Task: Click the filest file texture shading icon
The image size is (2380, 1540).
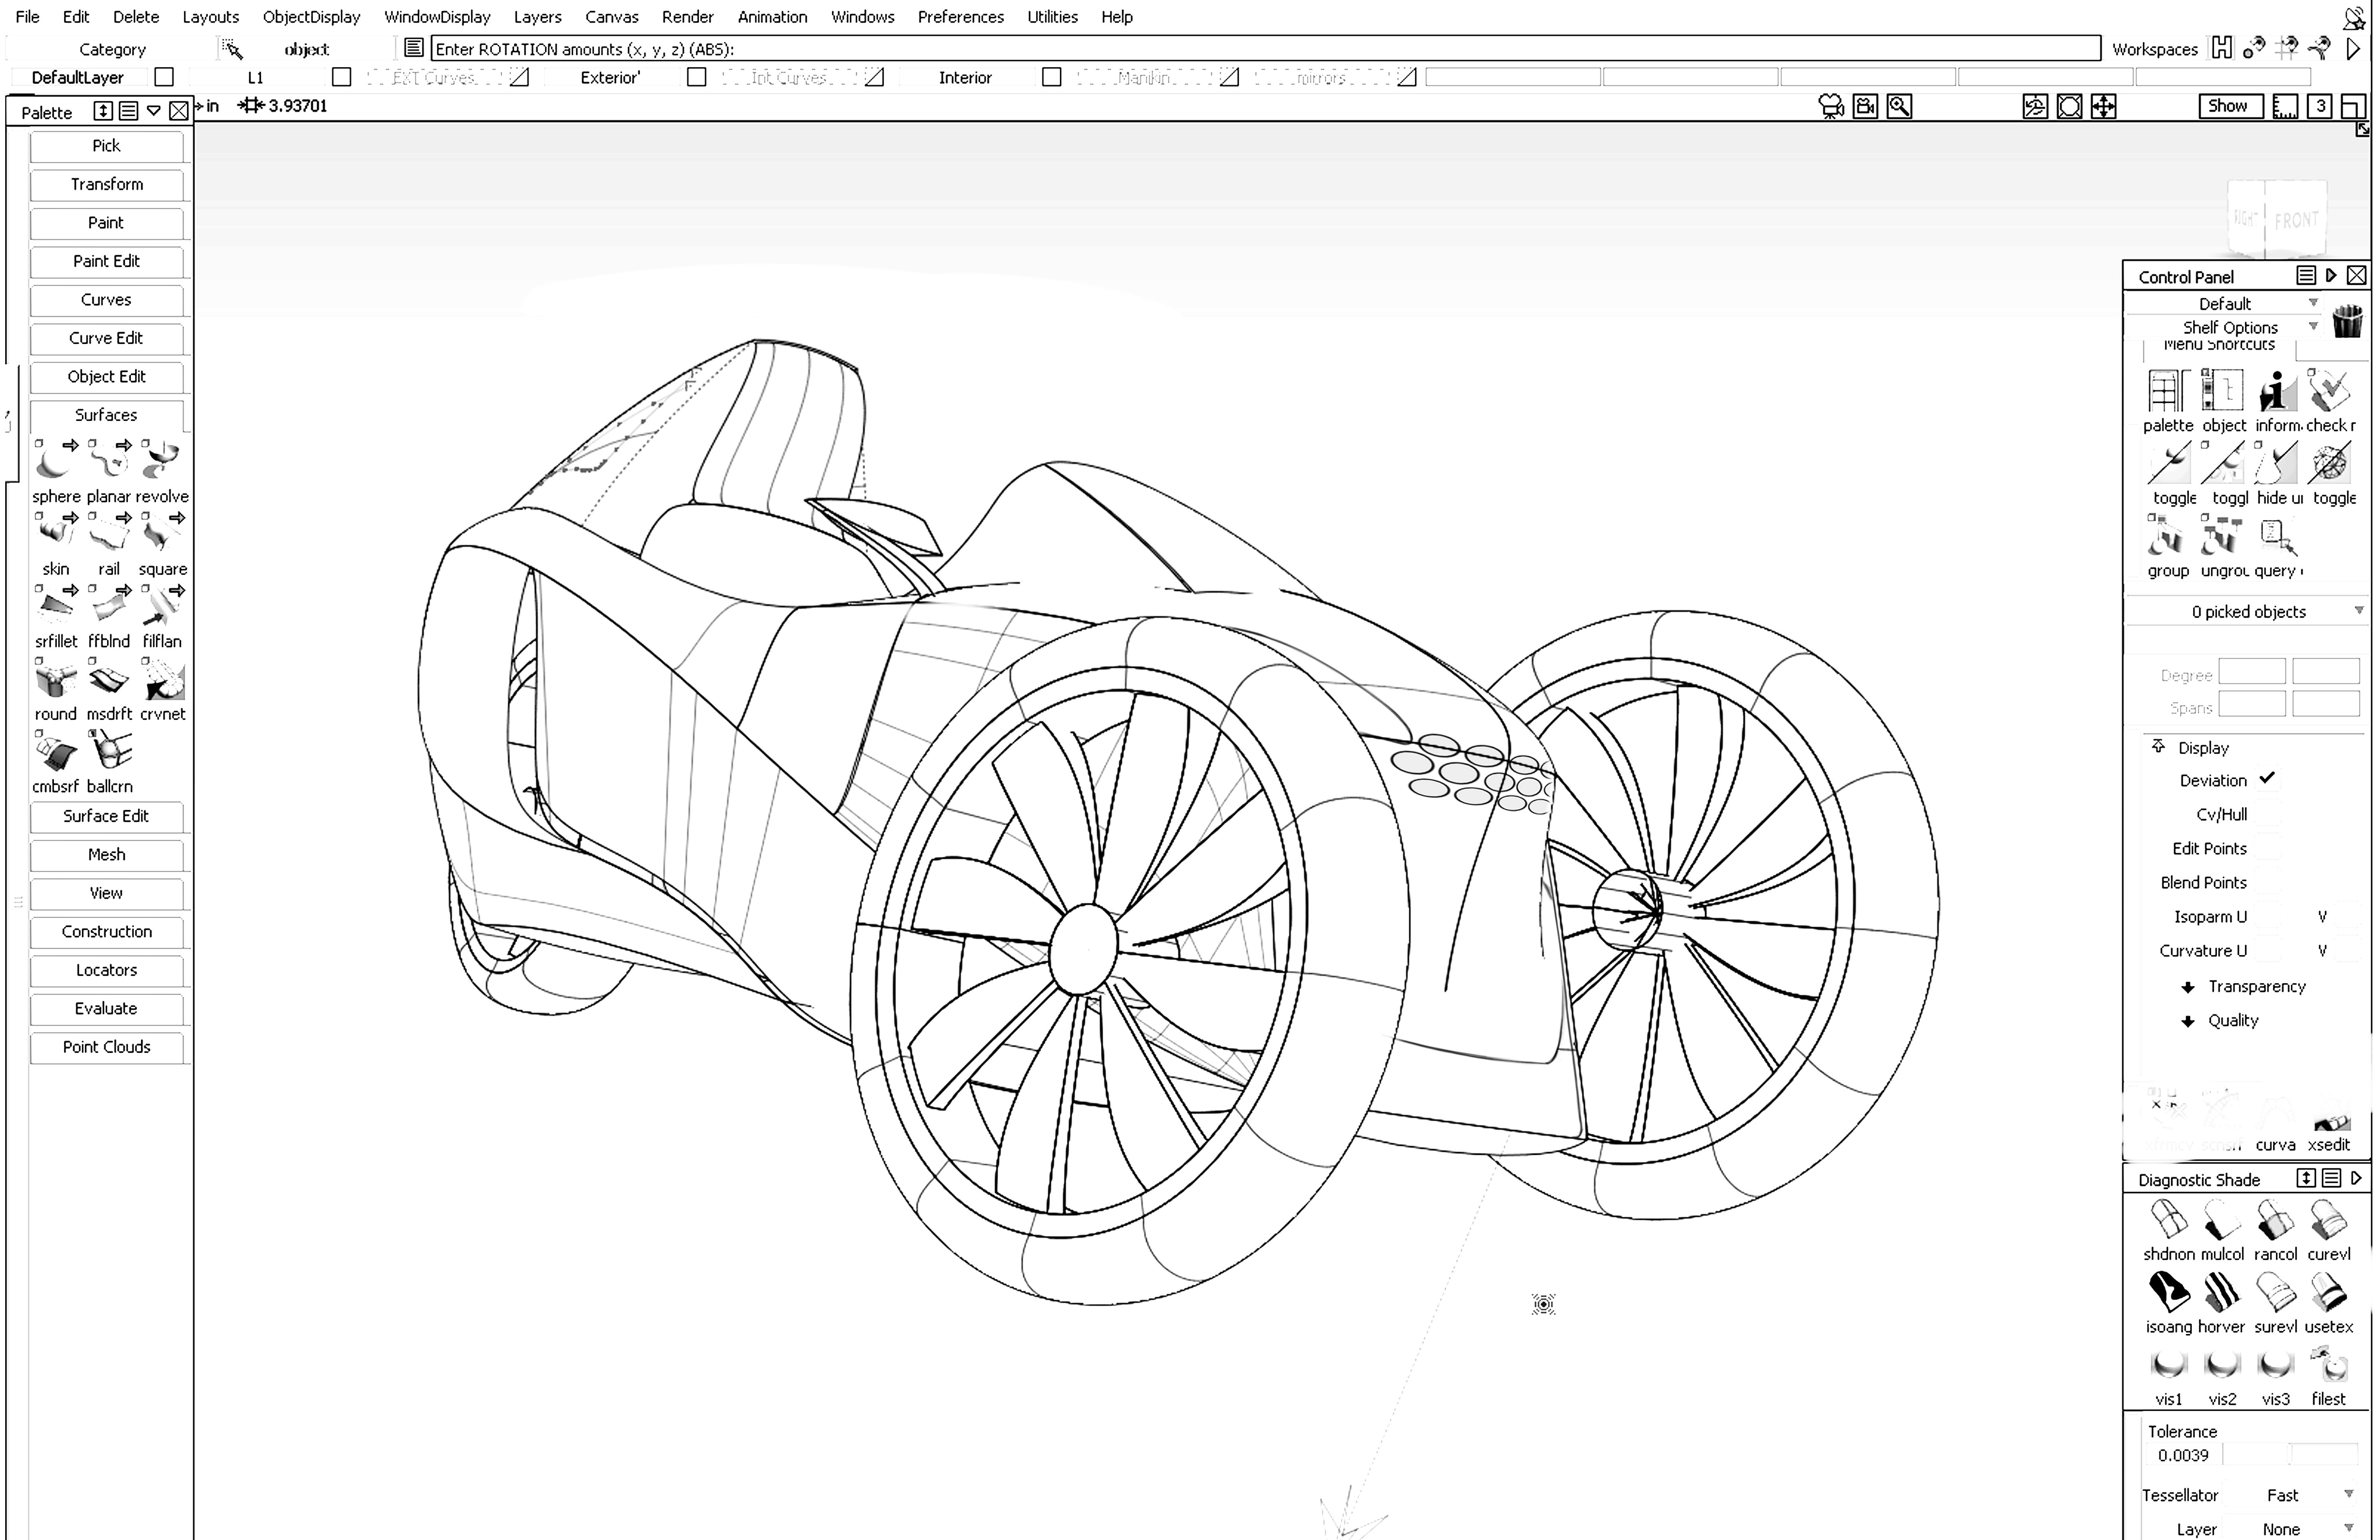Action: click(2329, 1365)
